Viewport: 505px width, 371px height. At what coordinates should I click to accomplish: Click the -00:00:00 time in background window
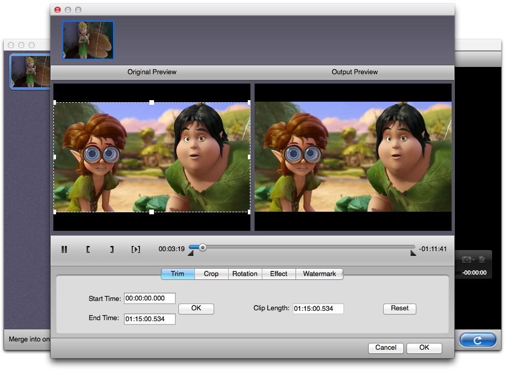coord(474,273)
